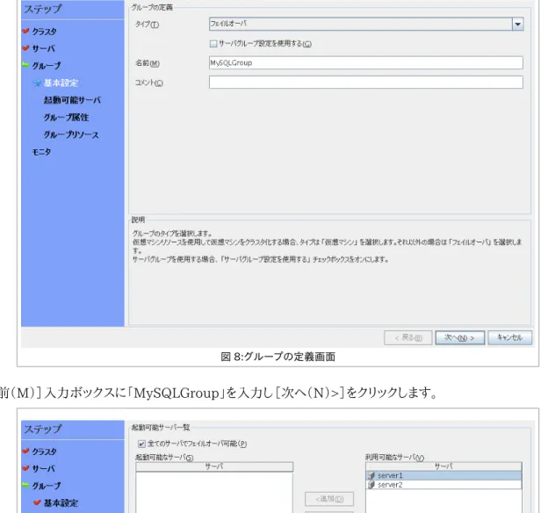This screenshot has width=541, height=513.
Task: Enable サーバグループ設定を使用する checkbox
Action: pos(213,43)
